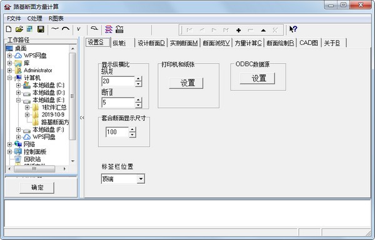The height and width of the screenshot is (240, 375).
Task: Collapse the 本地磁盘 (E:) node
Action: pyautogui.click(x=18, y=100)
